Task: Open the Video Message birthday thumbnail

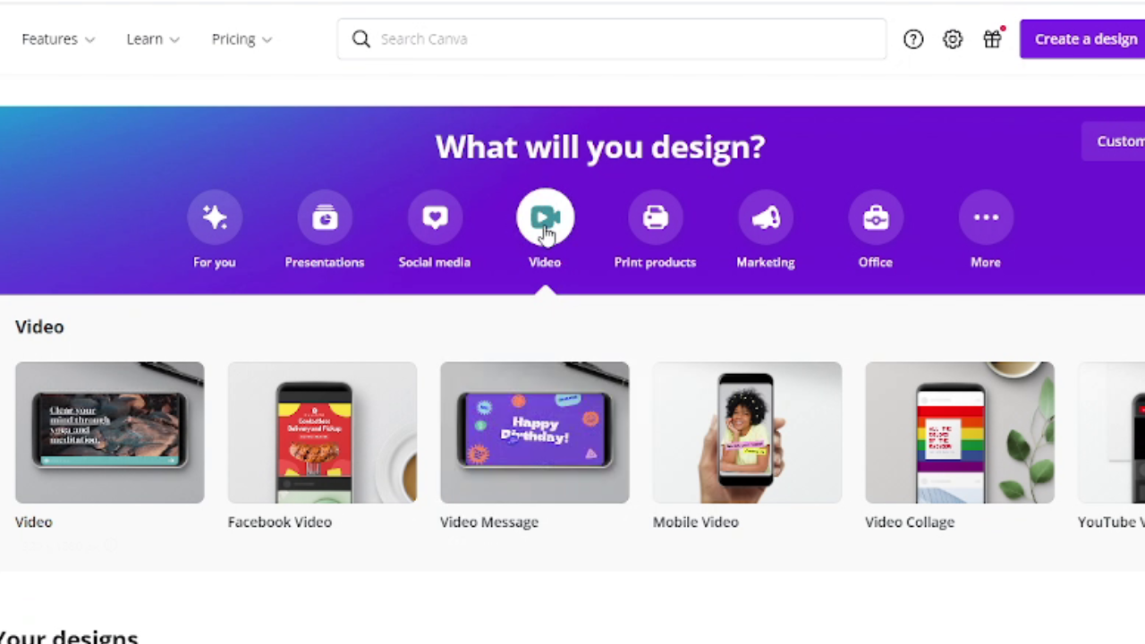Action: click(535, 433)
